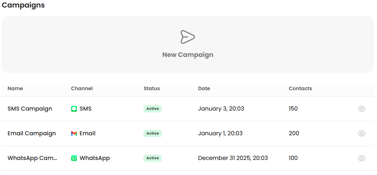View the WhatsApp campaign via eye icon

[x=362, y=158]
